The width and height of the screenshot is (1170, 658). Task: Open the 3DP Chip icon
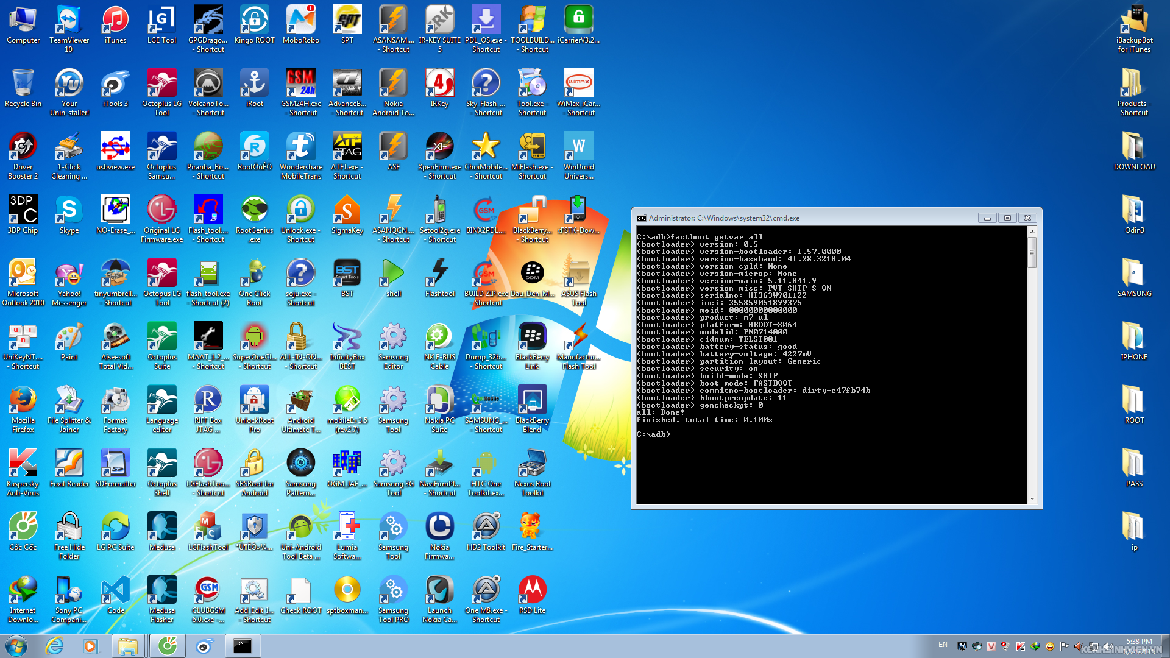(23, 214)
